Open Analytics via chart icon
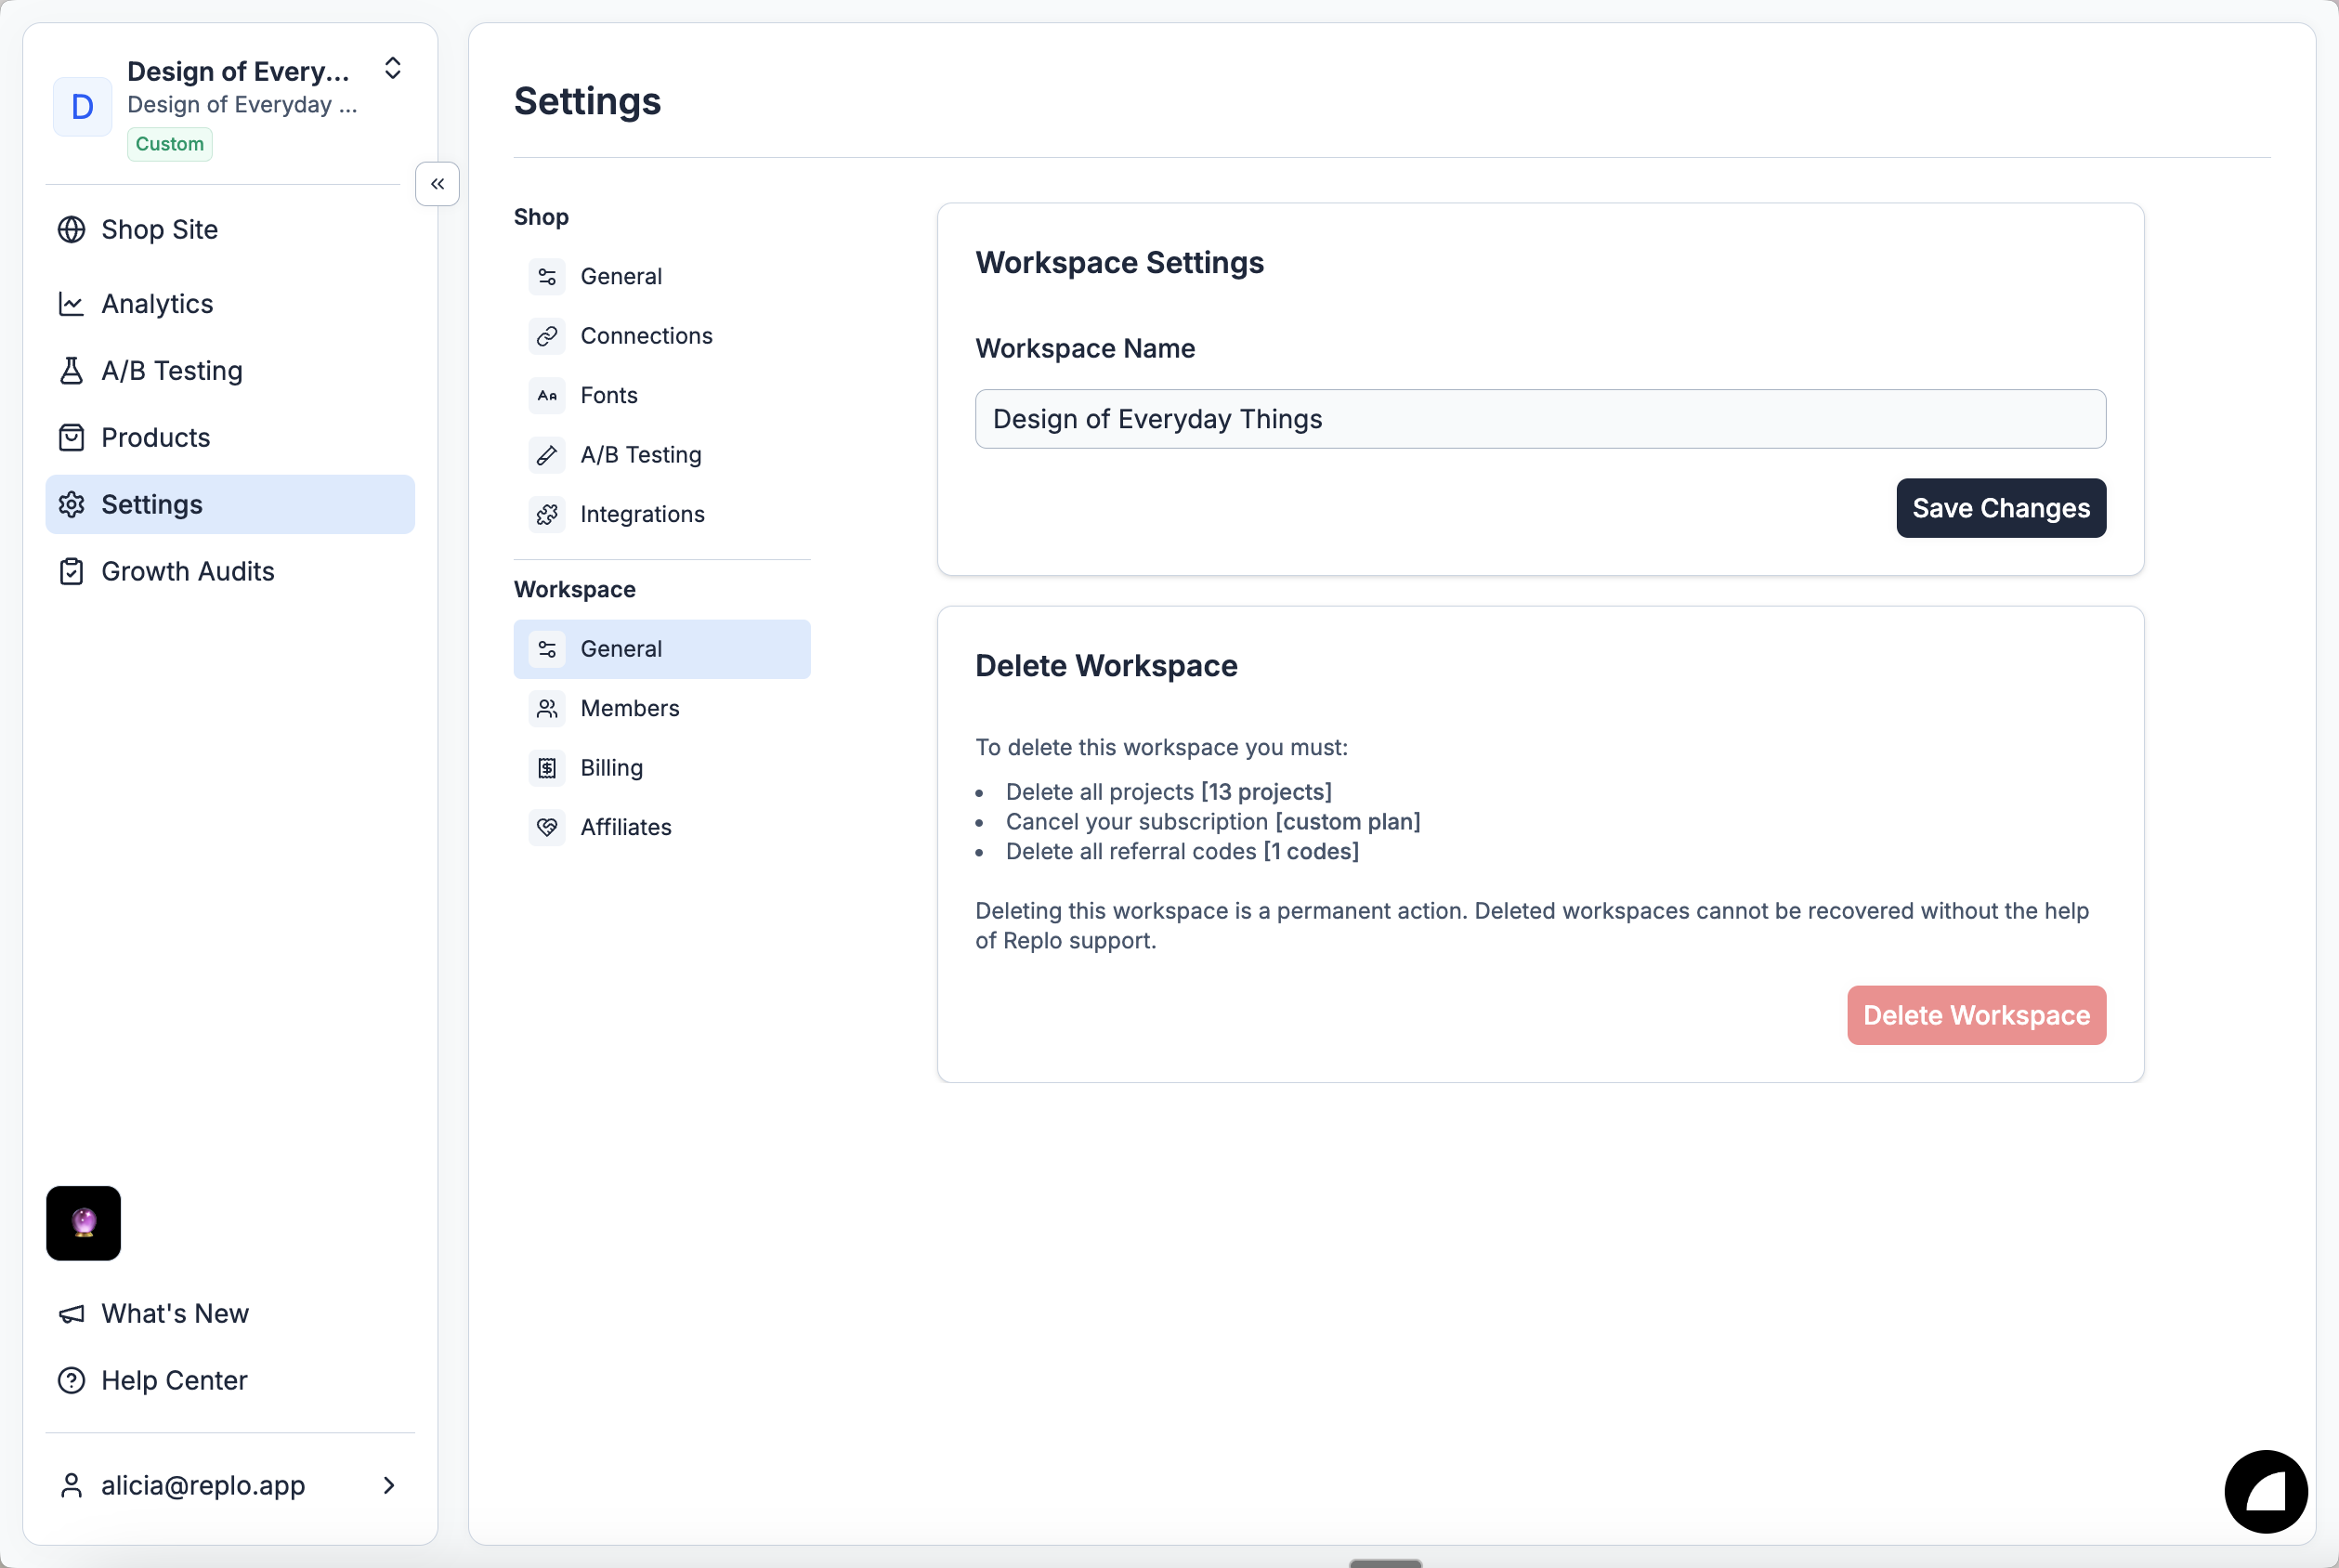Viewport: 2339px width, 1568px height. coord(71,304)
